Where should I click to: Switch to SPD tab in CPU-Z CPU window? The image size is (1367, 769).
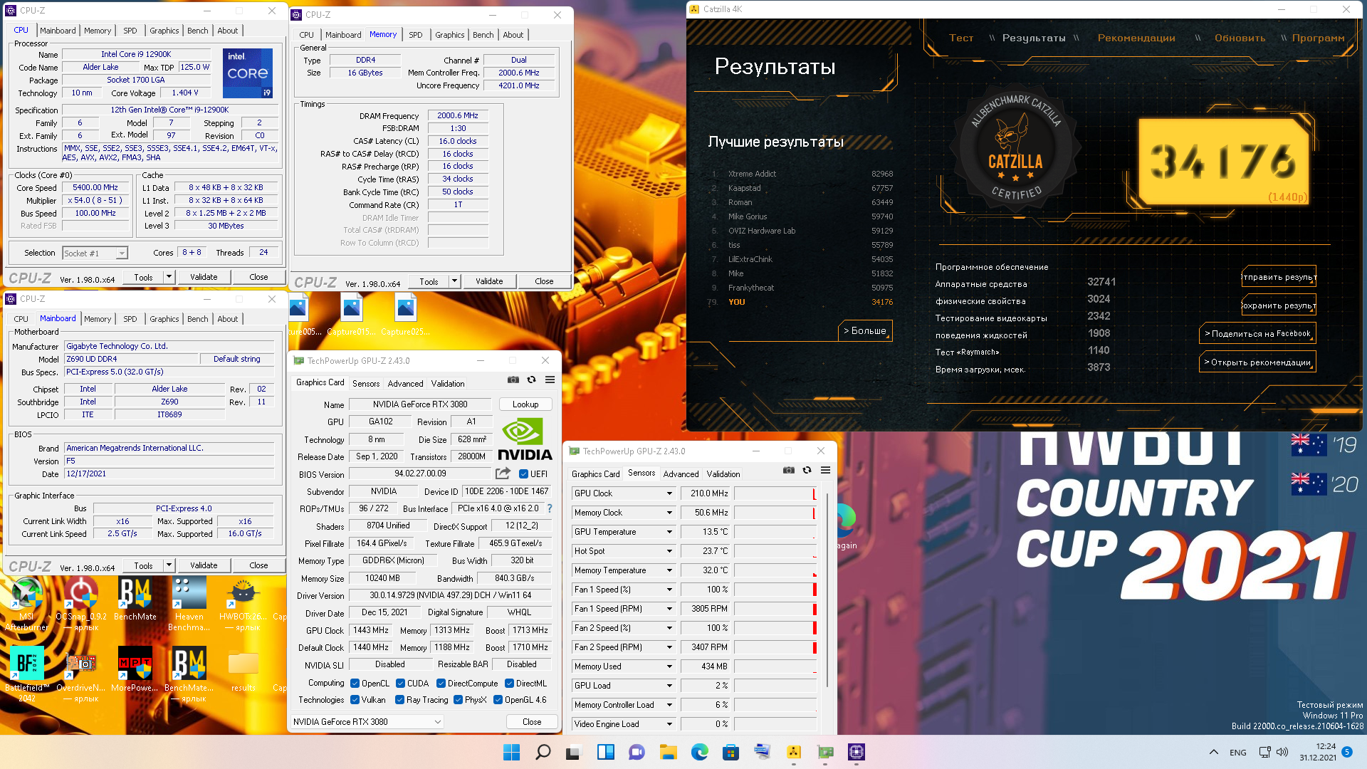point(130,31)
